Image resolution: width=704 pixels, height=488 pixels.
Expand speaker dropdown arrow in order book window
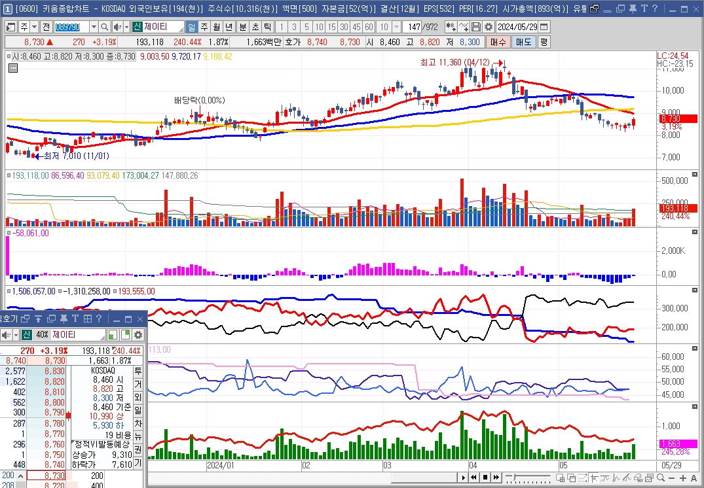[16, 335]
